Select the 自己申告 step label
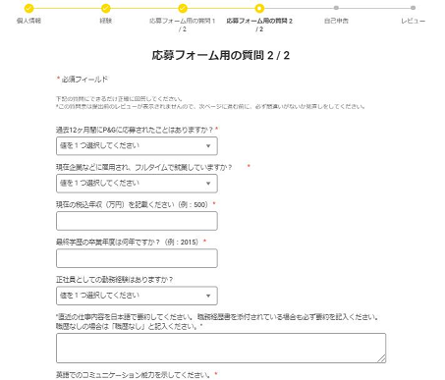 (336, 21)
